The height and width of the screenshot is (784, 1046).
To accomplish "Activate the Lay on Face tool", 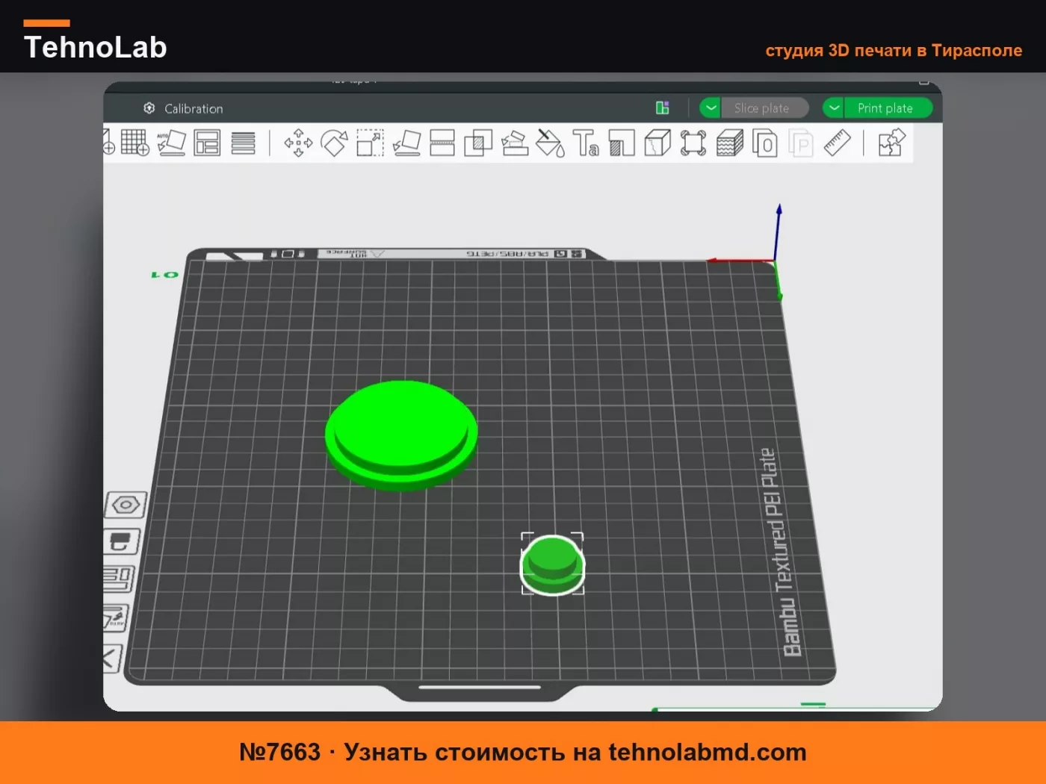I will [x=406, y=143].
